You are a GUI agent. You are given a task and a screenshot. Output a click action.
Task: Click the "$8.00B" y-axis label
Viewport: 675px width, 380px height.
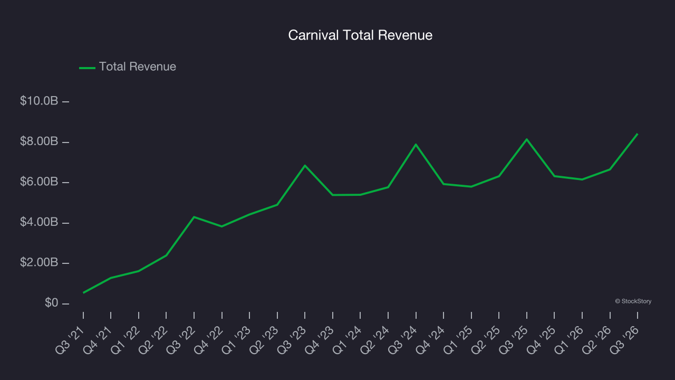39,141
